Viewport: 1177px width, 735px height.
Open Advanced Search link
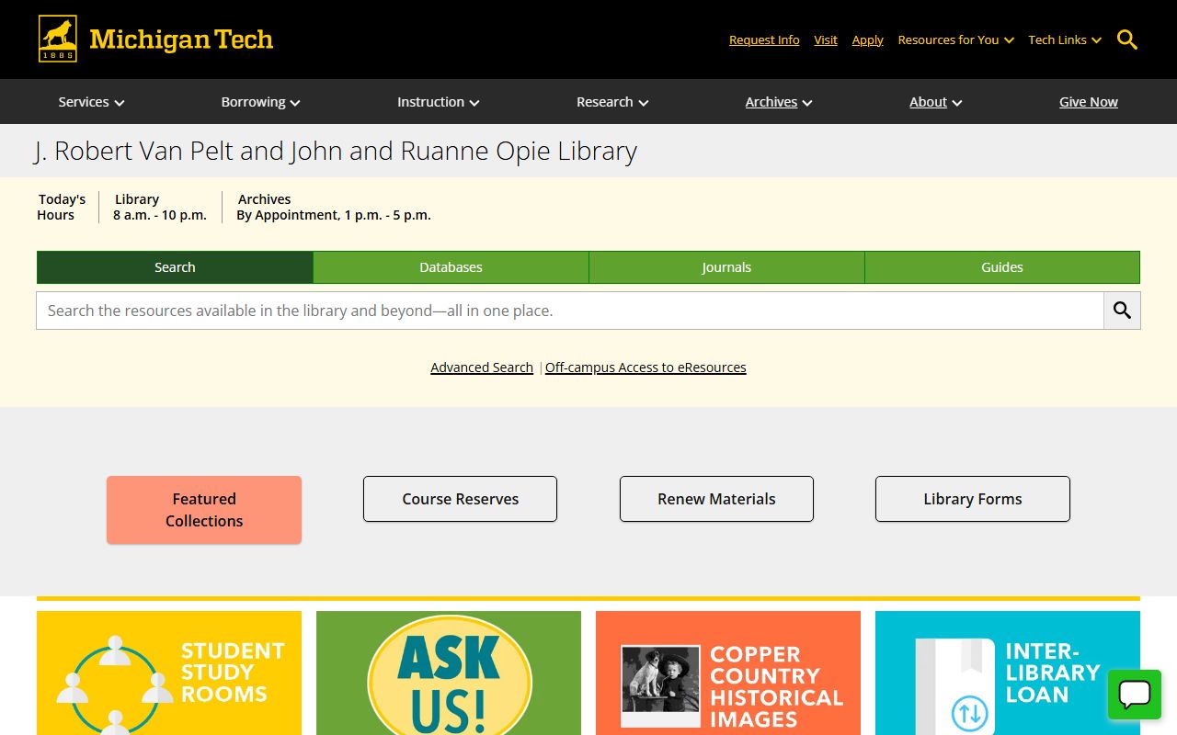(x=482, y=367)
